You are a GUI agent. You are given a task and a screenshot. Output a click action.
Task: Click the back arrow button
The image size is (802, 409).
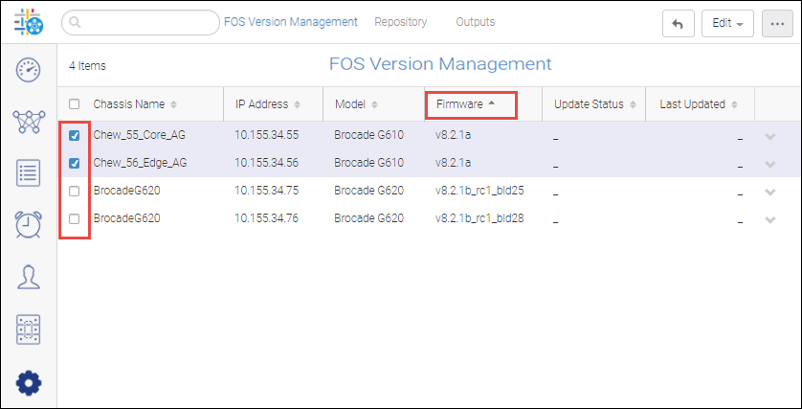click(679, 24)
